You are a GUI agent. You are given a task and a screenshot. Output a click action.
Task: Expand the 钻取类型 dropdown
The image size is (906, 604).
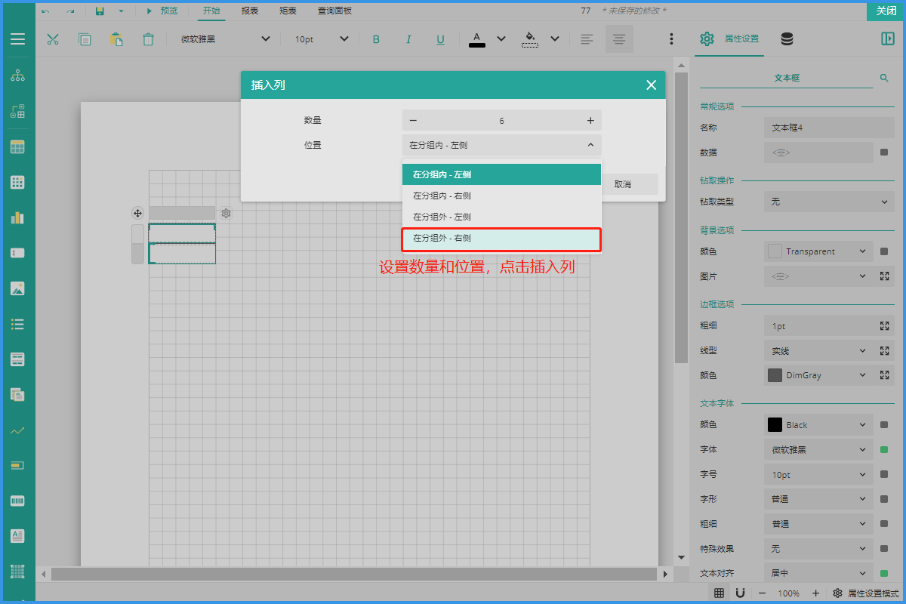(x=828, y=202)
